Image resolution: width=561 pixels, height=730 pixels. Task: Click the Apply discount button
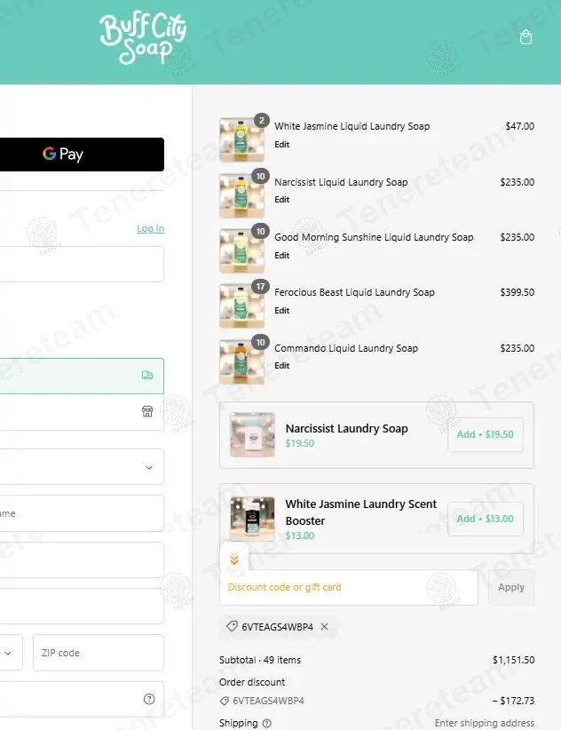511,588
